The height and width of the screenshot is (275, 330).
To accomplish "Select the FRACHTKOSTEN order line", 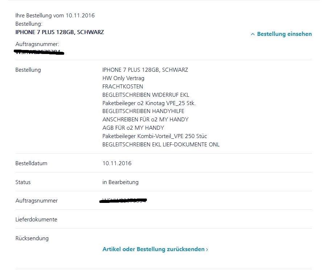I will tap(123, 87).
